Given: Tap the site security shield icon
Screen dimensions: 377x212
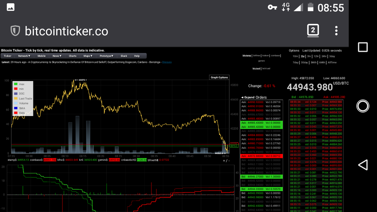Looking at the screenshot, I should [15, 31].
